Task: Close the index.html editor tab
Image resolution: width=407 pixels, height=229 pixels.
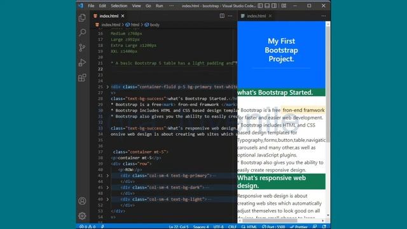Action: (x=123, y=16)
